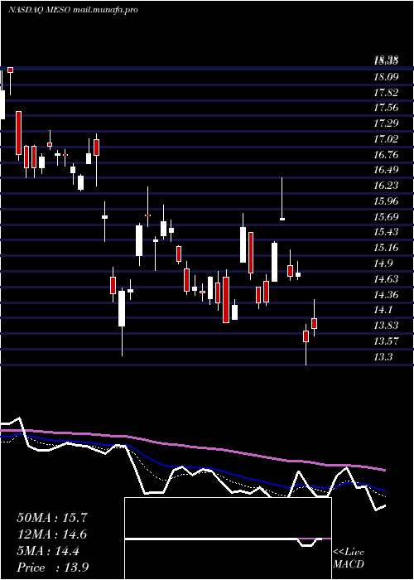Viewport: 414px width, 580px height.
Task: Click the 14.1 price axis label
Action: (x=383, y=310)
